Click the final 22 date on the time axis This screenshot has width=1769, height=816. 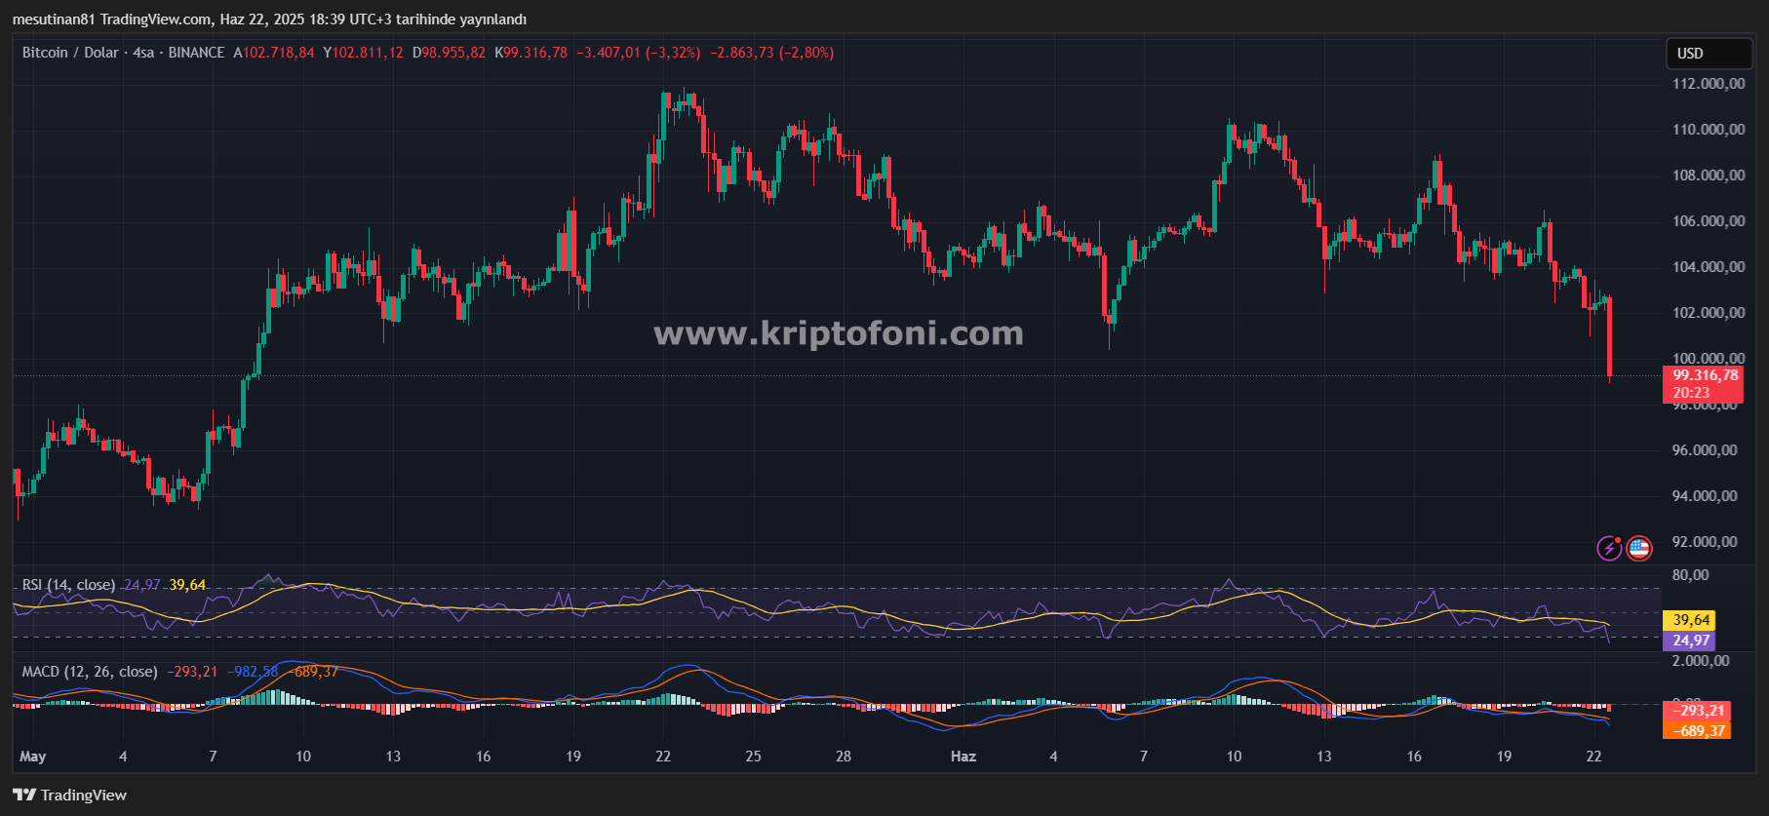click(x=1593, y=757)
